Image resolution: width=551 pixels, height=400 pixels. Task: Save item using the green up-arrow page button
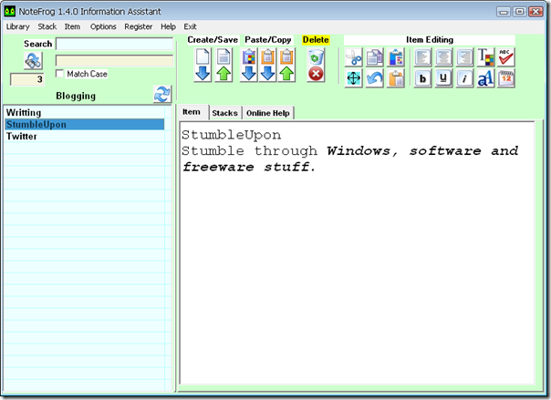tap(224, 65)
